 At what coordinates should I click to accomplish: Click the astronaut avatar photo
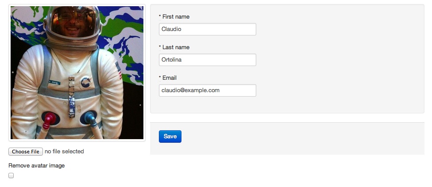77,73
